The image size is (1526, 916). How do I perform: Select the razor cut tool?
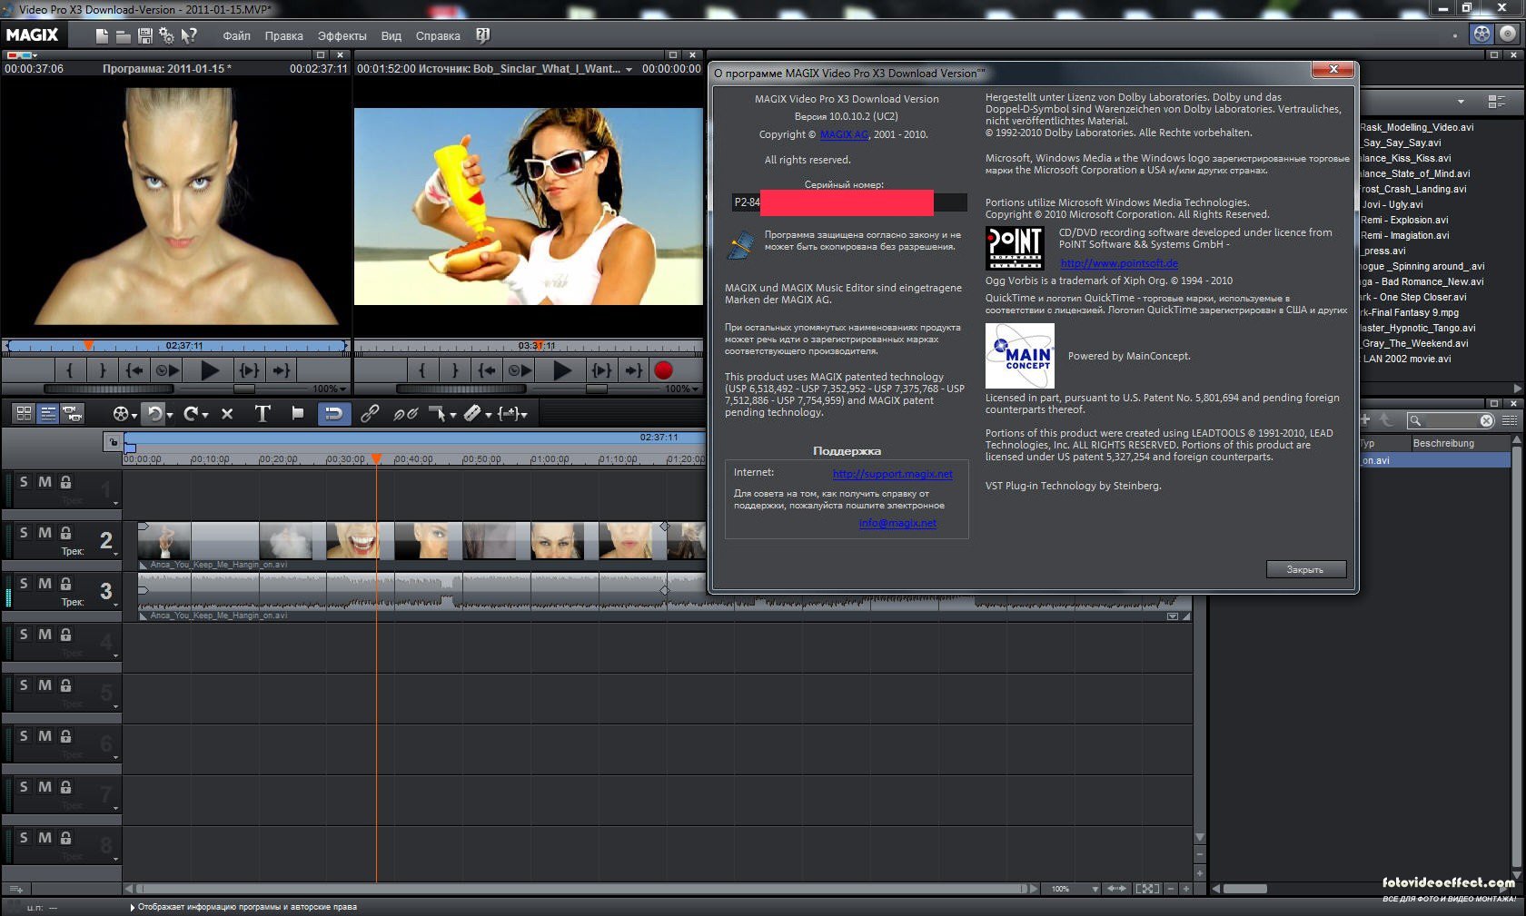[472, 413]
